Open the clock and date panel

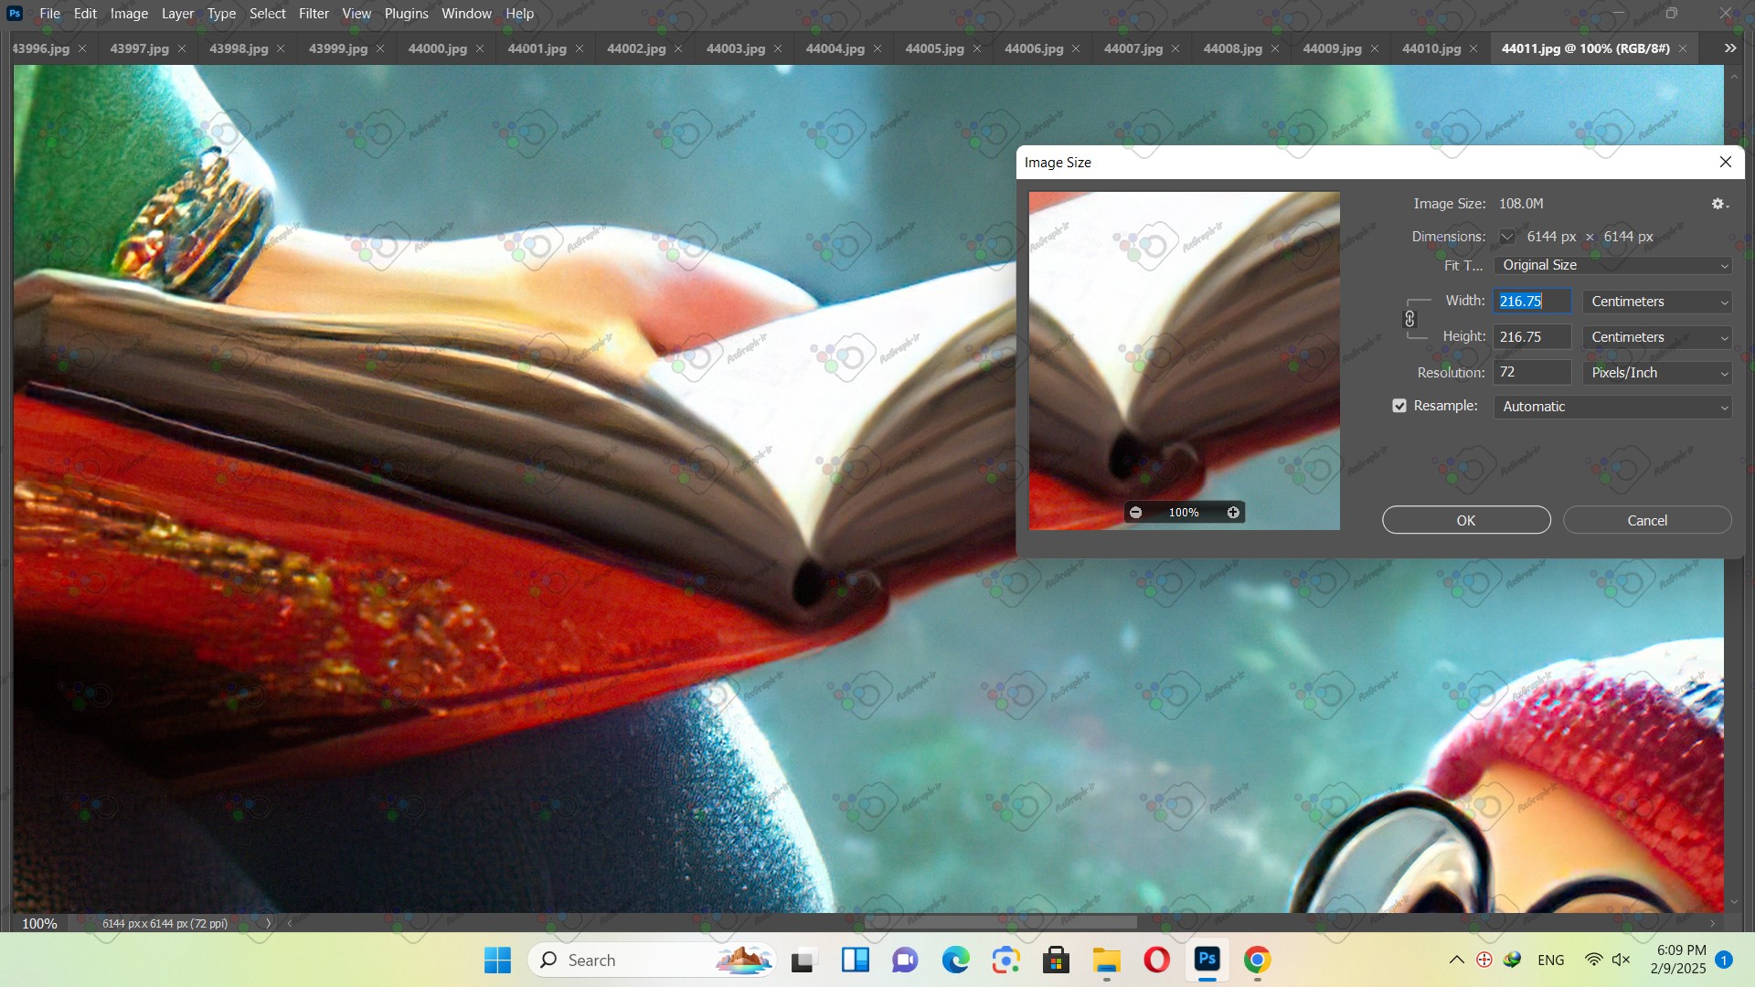[1678, 960]
